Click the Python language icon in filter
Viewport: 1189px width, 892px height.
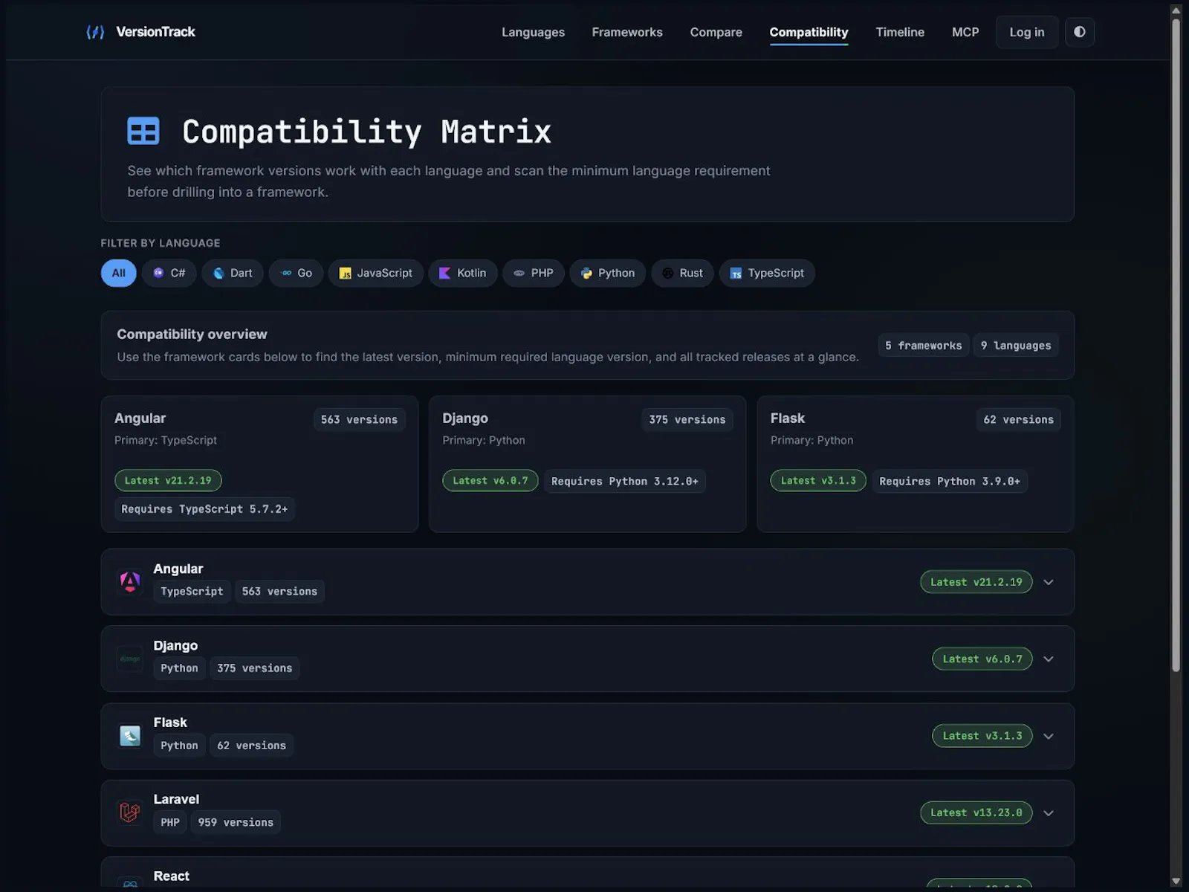[586, 273]
